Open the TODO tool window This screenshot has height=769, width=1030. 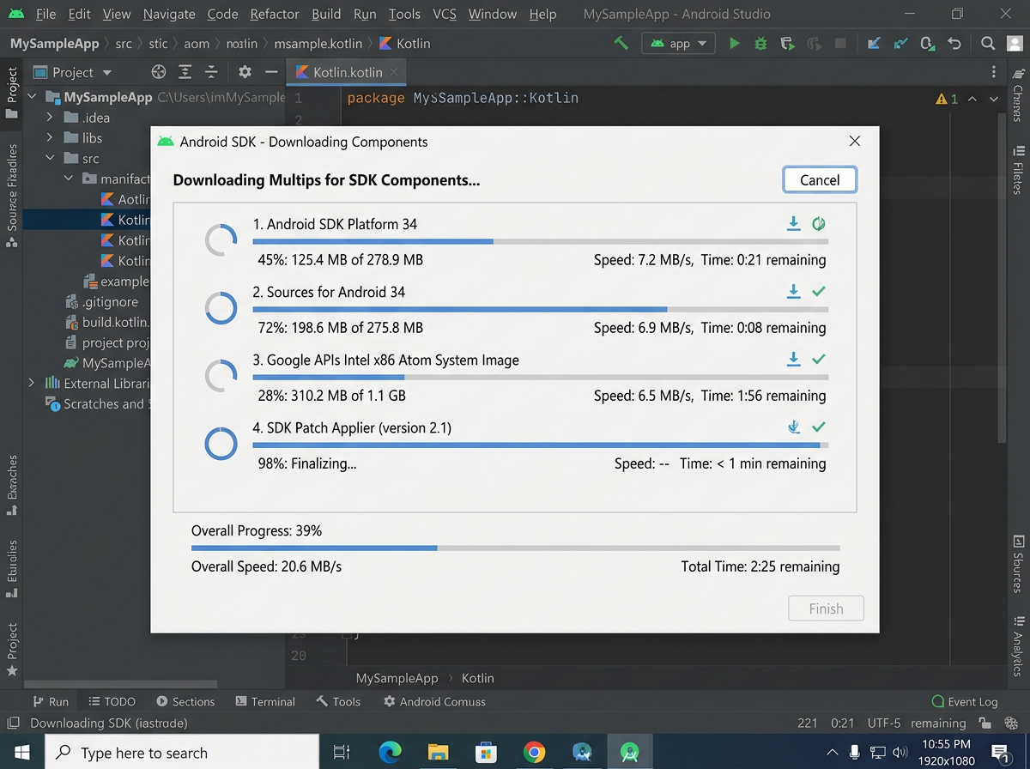[x=112, y=701]
